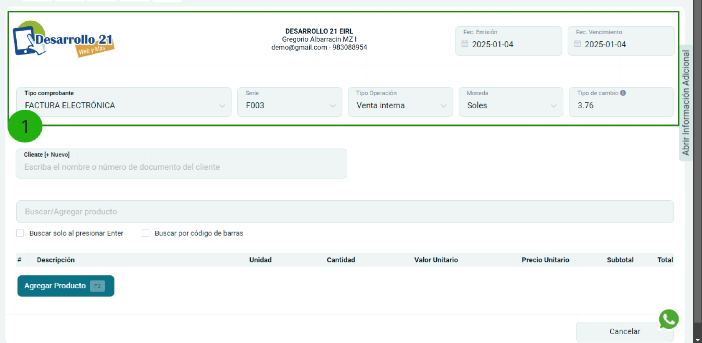Open the Abrir Información Adicional side tab
Image resolution: width=702 pixels, height=343 pixels.
click(x=686, y=103)
